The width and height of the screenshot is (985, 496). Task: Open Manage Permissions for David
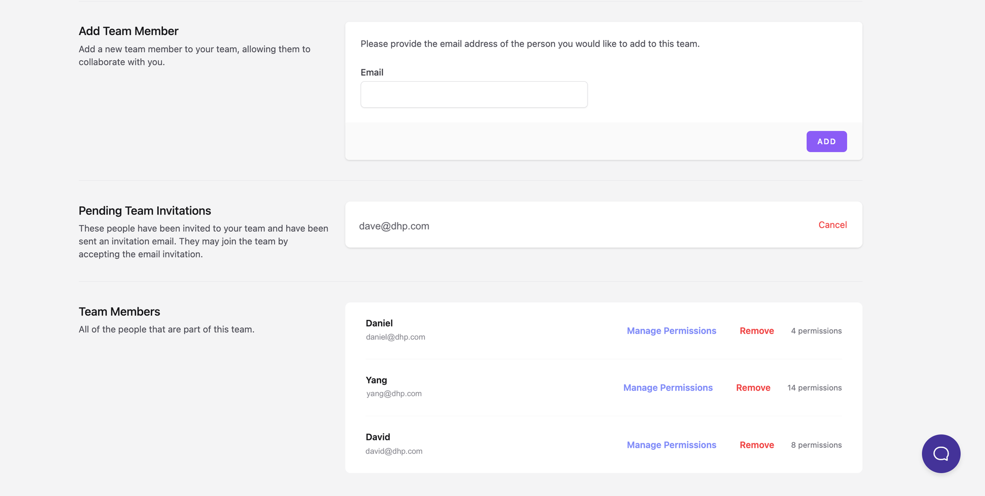tap(671, 445)
